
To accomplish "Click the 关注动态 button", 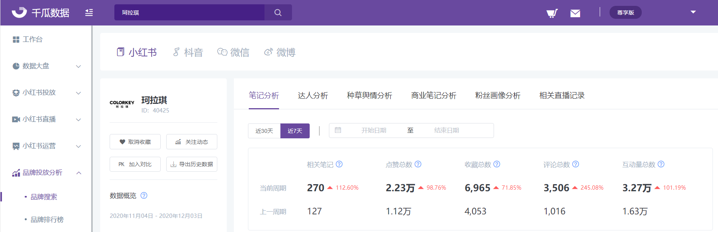I will click(192, 142).
